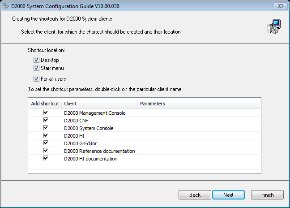Toggle the D2000 CNF shortcut checkbox
Image resolution: width=290 pixels, height=208 pixels.
click(46, 121)
